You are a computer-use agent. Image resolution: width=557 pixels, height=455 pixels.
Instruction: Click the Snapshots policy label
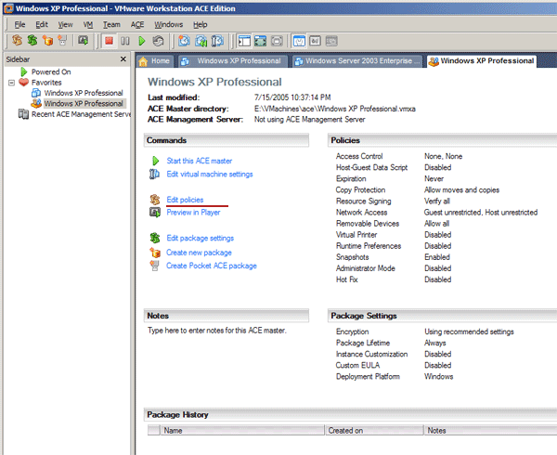pos(353,257)
